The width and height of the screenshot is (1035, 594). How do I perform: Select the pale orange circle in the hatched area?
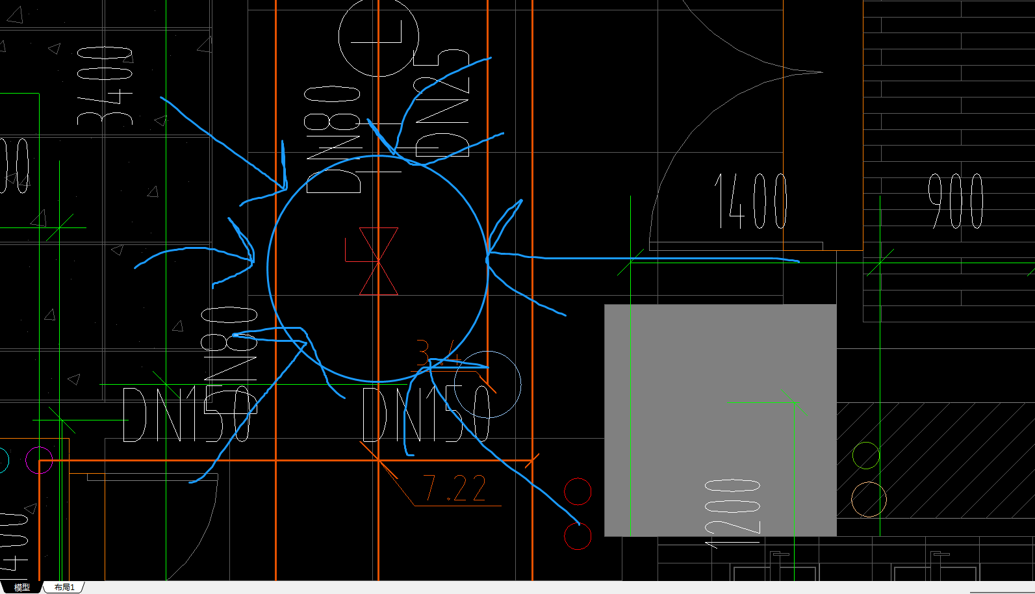tap(869, 499)
